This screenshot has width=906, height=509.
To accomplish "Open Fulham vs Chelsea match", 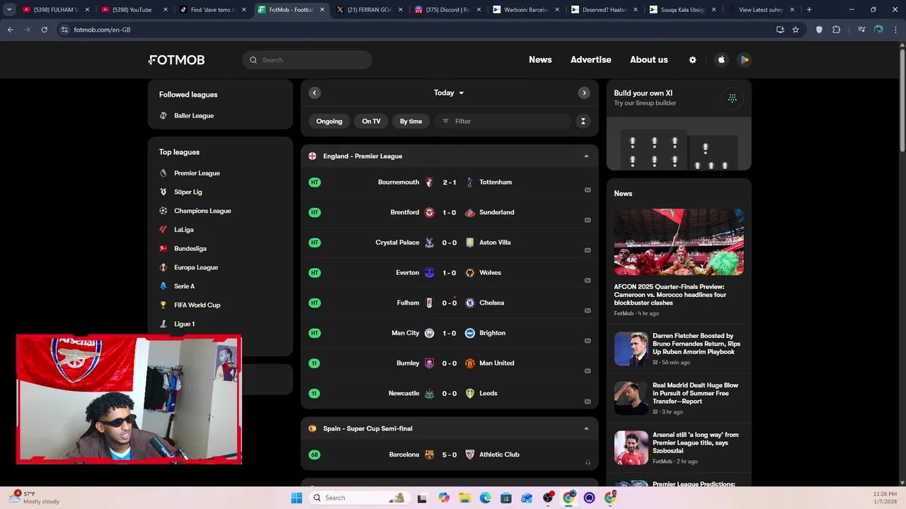I will pos(449,303).
